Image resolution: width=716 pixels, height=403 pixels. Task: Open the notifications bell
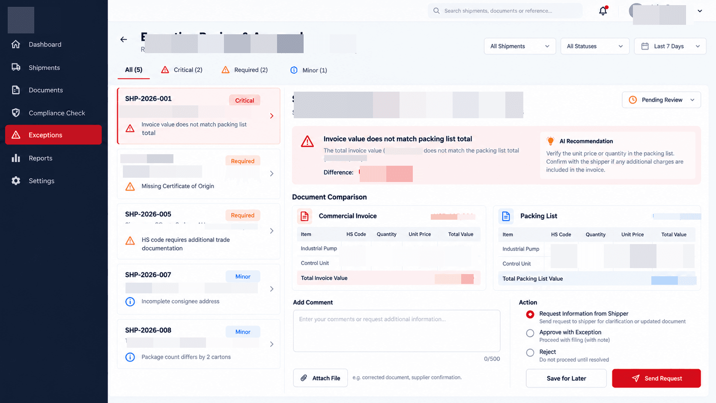[x=603, y=11]
